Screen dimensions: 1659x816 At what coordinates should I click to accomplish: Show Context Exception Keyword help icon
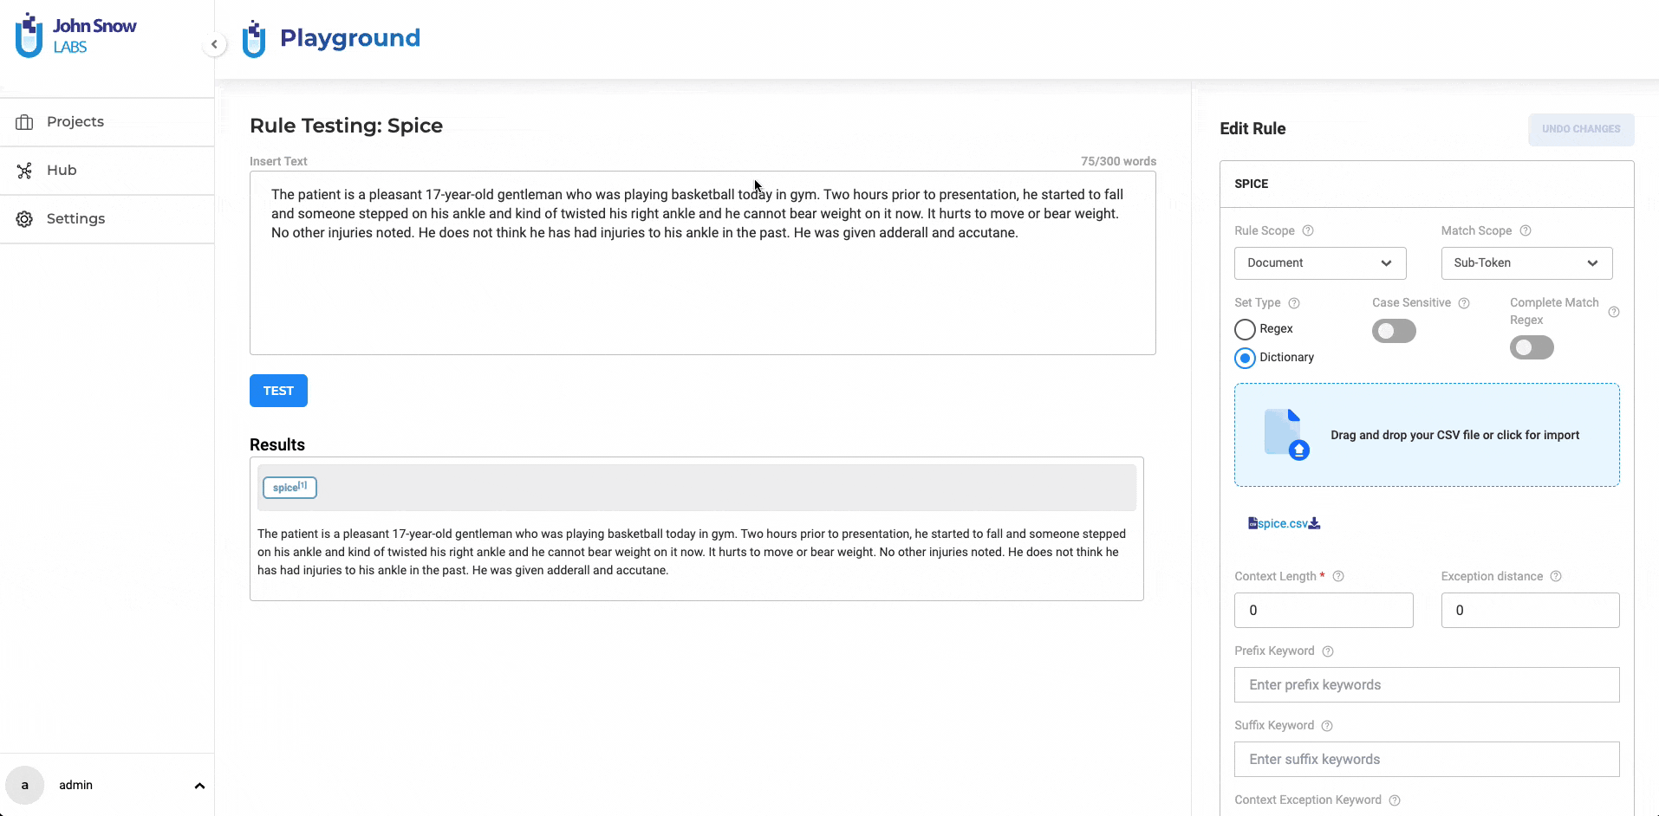point(1395,800)
